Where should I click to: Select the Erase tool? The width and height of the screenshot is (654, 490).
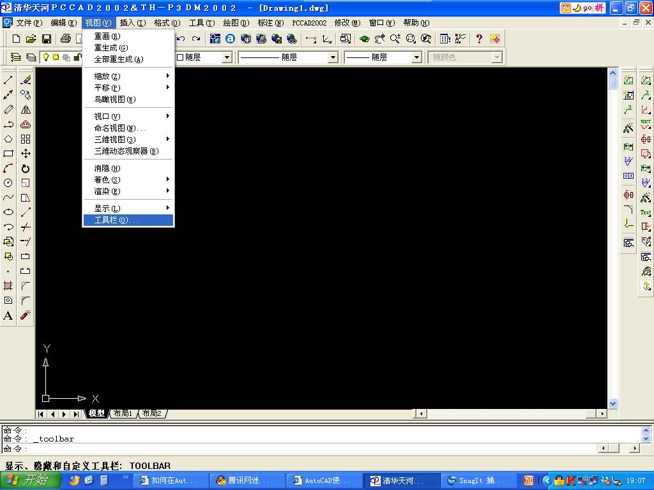point(26,80)
